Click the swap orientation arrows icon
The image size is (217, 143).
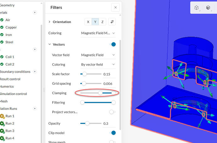112,22
